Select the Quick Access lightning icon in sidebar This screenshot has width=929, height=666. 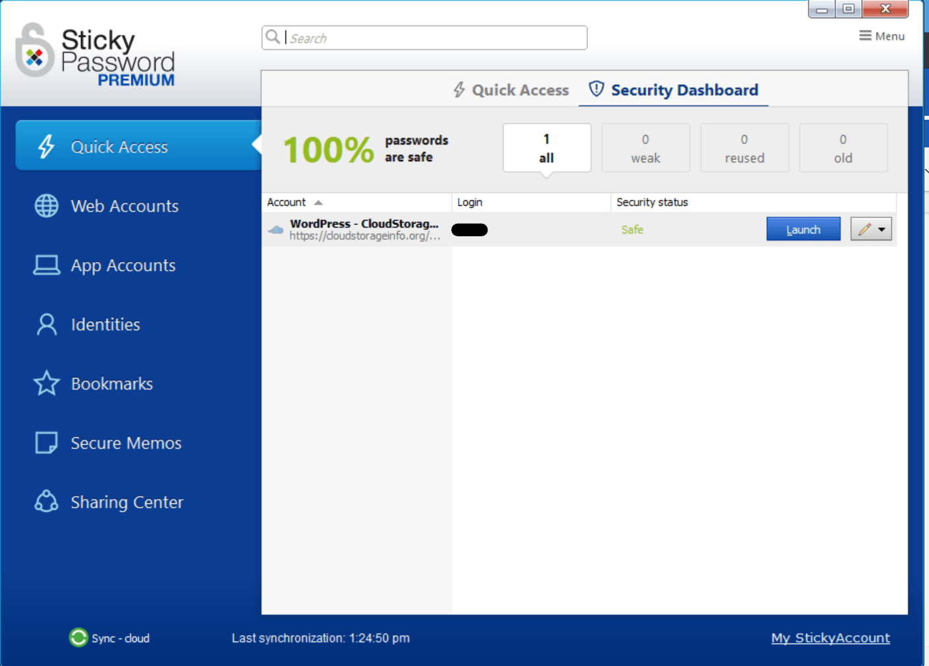point(45,146)
